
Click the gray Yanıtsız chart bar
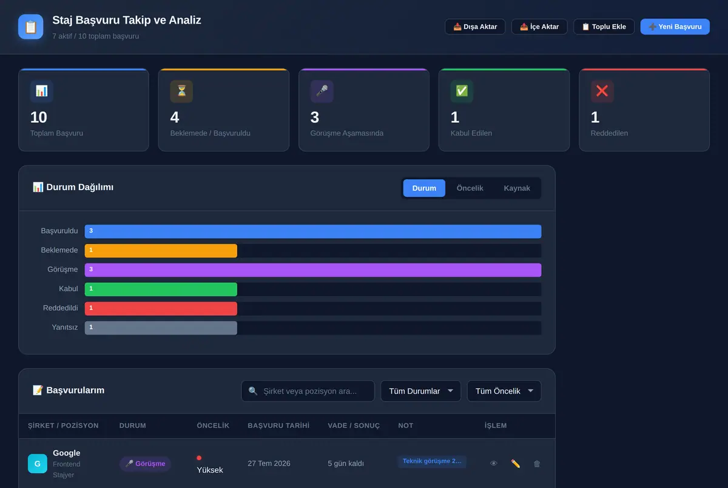[161, 328]
